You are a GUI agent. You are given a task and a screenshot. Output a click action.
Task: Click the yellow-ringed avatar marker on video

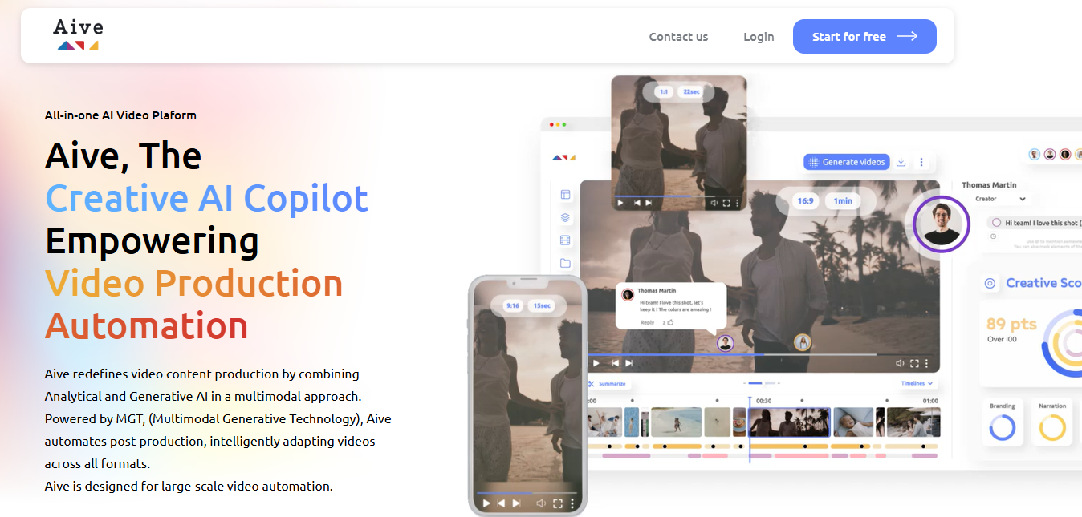pos(803,343)
